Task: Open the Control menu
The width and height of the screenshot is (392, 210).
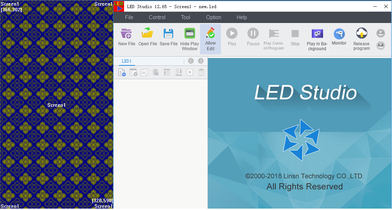Action: pos(157,17)
